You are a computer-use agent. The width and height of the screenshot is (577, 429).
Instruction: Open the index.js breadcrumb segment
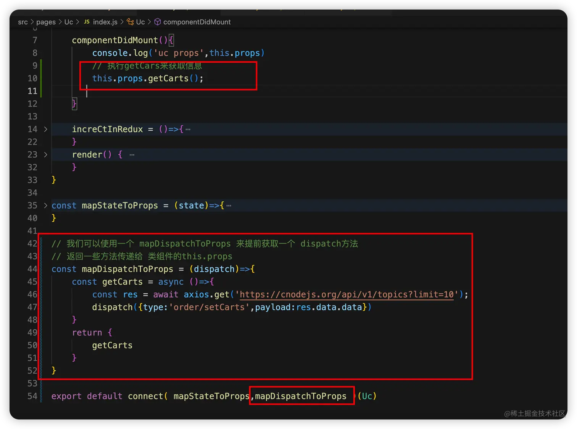[105, 22]
